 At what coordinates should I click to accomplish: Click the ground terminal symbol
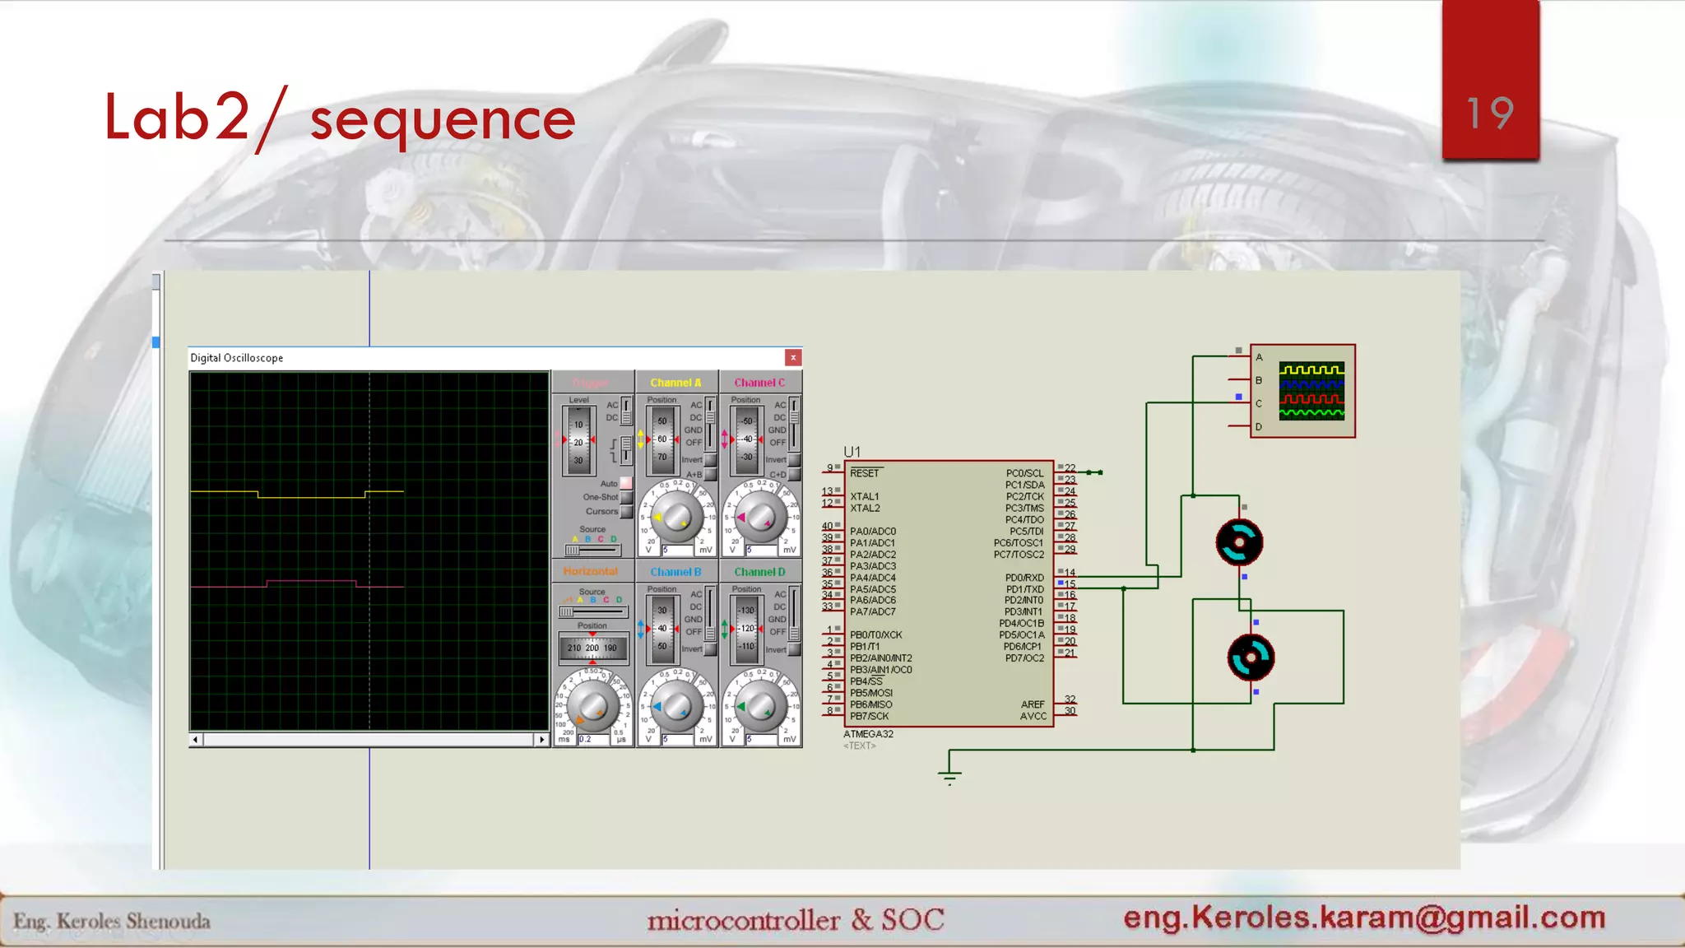pyautogui.click(x=949, y=775)
